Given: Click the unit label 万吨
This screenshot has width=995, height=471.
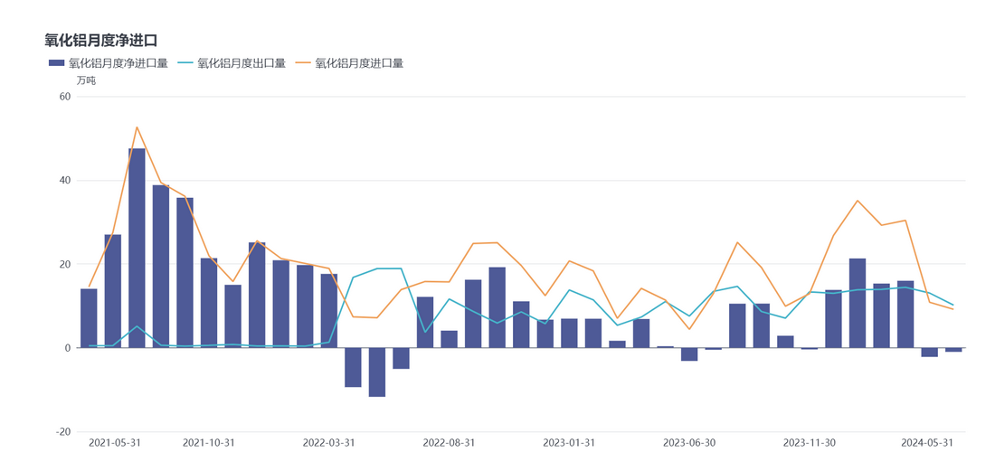Looking at the screenshot, I should [86, 80].
